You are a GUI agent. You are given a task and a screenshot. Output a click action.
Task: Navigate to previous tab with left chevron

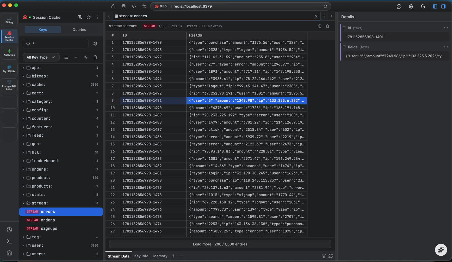(x=109, y=16)
